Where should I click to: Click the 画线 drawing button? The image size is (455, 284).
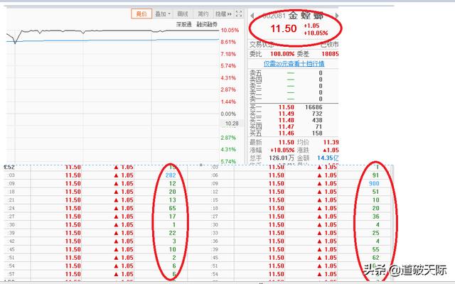click(183, 13)
